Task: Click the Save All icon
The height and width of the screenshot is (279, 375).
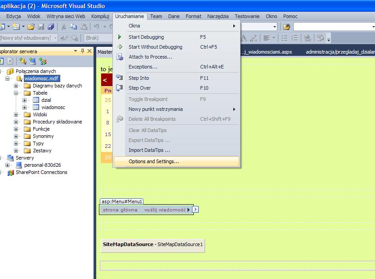Action: pos(51,27)
